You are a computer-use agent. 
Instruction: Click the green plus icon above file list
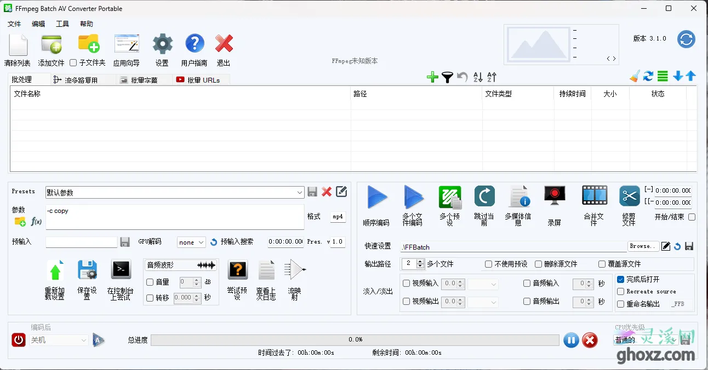point(432,77)
